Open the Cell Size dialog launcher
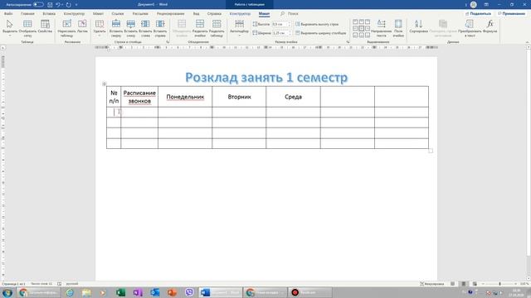The image size is (531, 298). click(348, 42)
